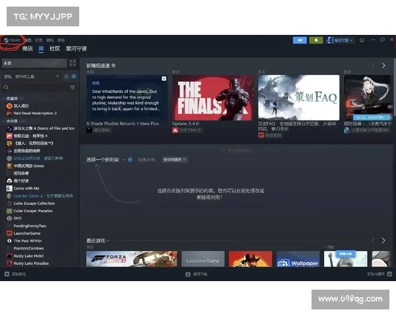Click The Past Within game icon

pos(9,241)
